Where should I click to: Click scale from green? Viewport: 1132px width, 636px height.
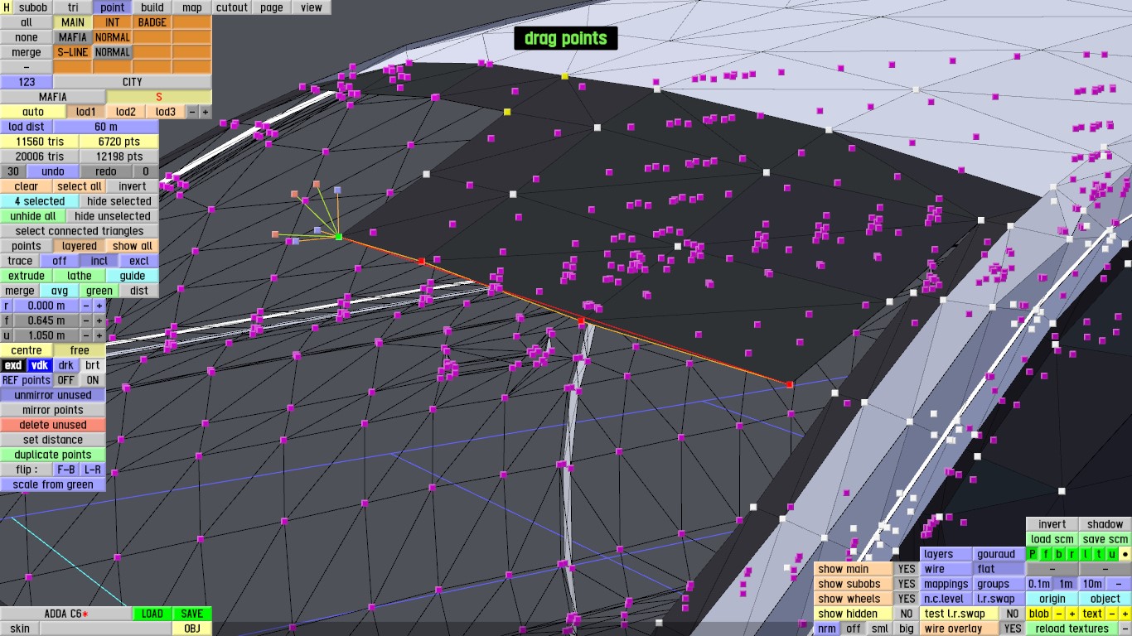coord(53,484)
